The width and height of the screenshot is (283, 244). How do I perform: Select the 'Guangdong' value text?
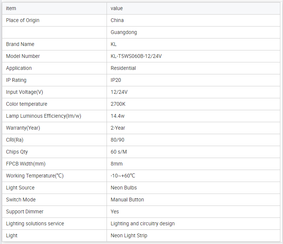tap(124, 32)
